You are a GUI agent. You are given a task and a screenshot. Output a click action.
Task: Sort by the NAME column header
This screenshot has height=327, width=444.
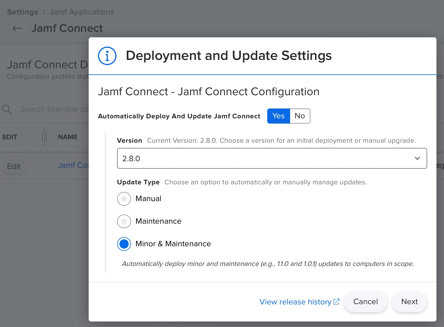[68, 137]
